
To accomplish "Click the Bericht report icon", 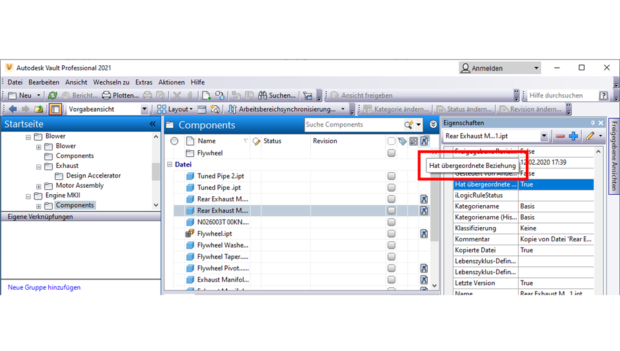I will (66, 95).
